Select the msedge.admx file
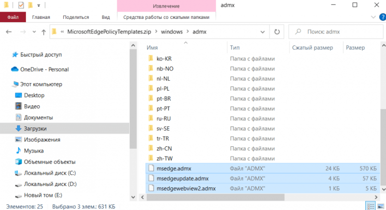 point(262,168)
